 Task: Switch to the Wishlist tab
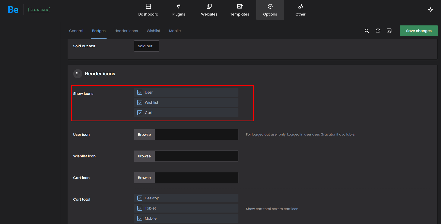153,31
